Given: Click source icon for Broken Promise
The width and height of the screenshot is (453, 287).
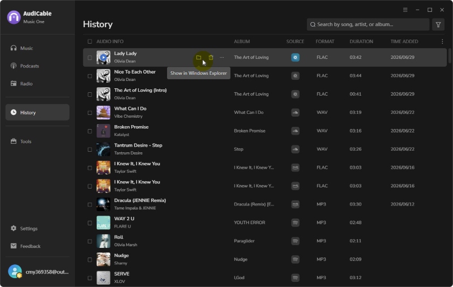Looking at the screenshot, I should (x=295, y=131).
